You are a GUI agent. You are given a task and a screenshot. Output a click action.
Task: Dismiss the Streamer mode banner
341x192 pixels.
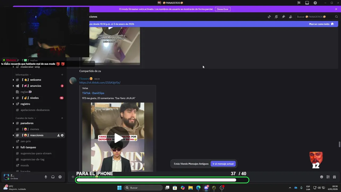[x=336, y=9]
